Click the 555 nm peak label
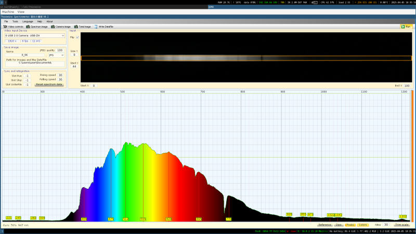Screen dimensions: 416x234 142,219
